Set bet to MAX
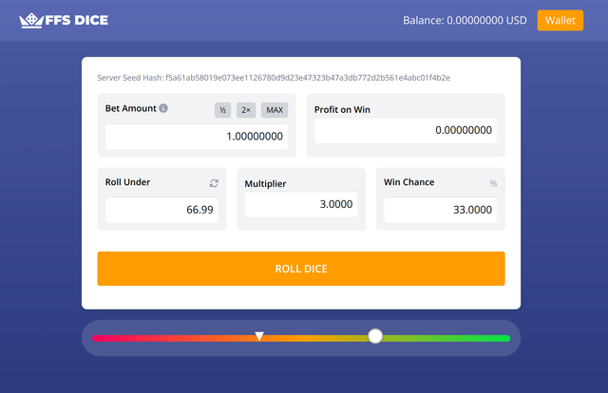Image resolution: width=608 pixels, height=393 pixels. 275,110
